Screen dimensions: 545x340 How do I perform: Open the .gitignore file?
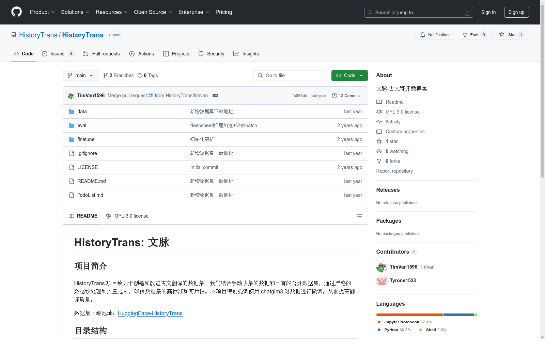tap(87, 153)
